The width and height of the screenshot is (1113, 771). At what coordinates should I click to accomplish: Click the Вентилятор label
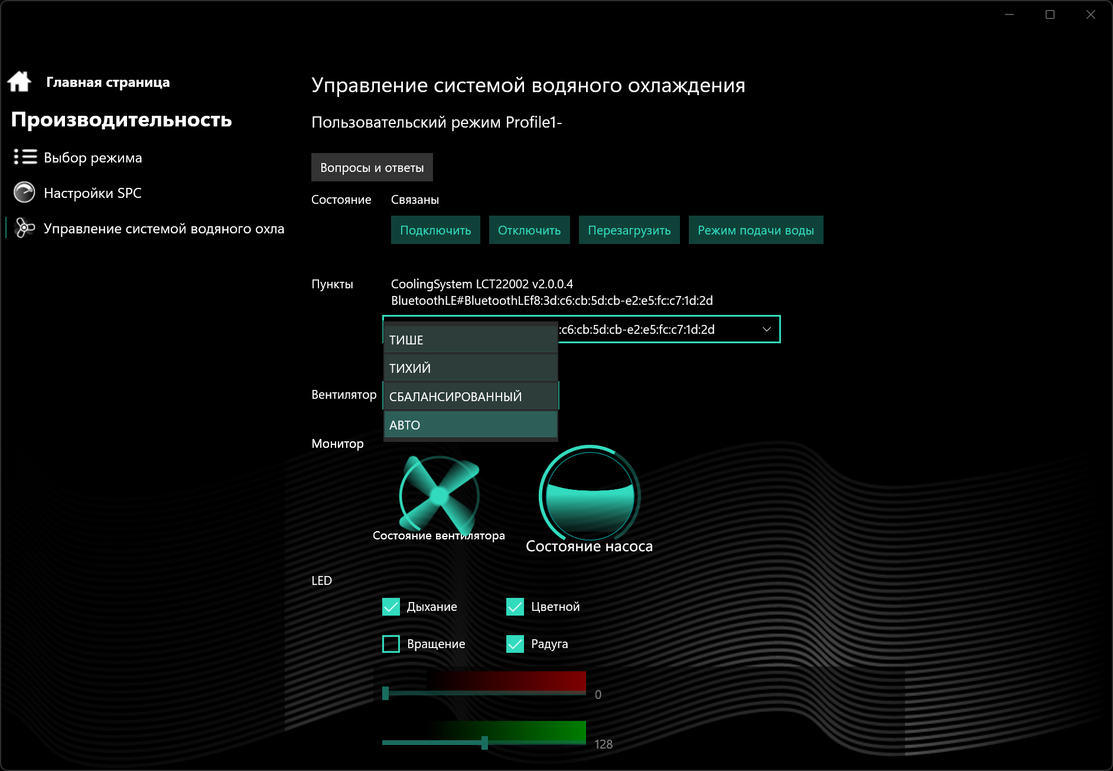click(x=344, y=395)
